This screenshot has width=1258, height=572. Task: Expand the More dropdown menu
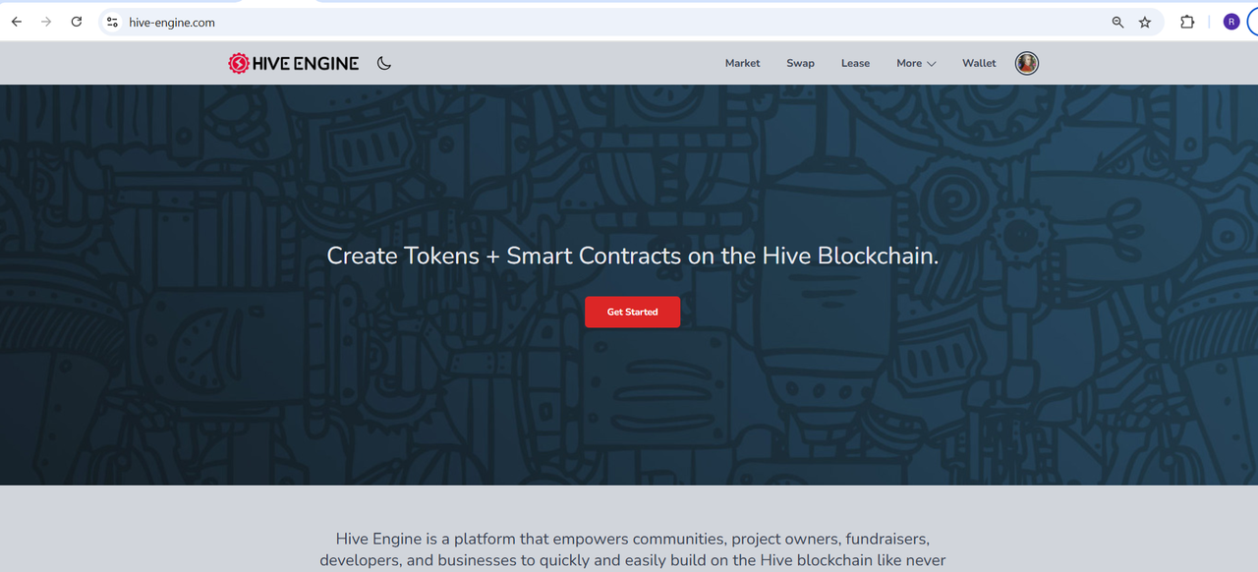coord(916,63)
